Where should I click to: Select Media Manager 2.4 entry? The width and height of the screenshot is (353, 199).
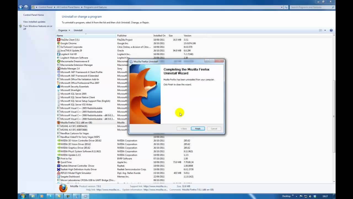[x=70, y=69]
